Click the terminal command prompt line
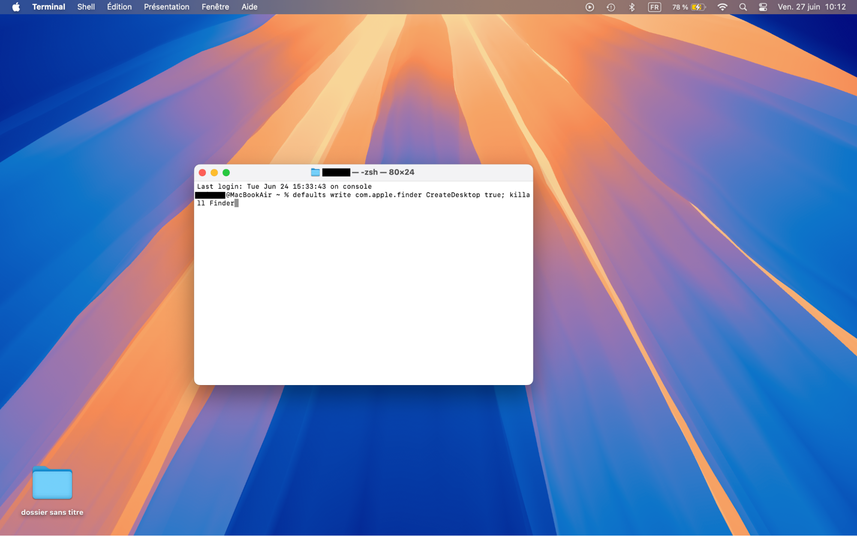 tap(364, 195)
